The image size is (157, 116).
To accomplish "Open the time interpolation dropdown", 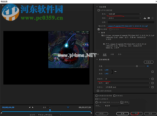I will point(117,106).
